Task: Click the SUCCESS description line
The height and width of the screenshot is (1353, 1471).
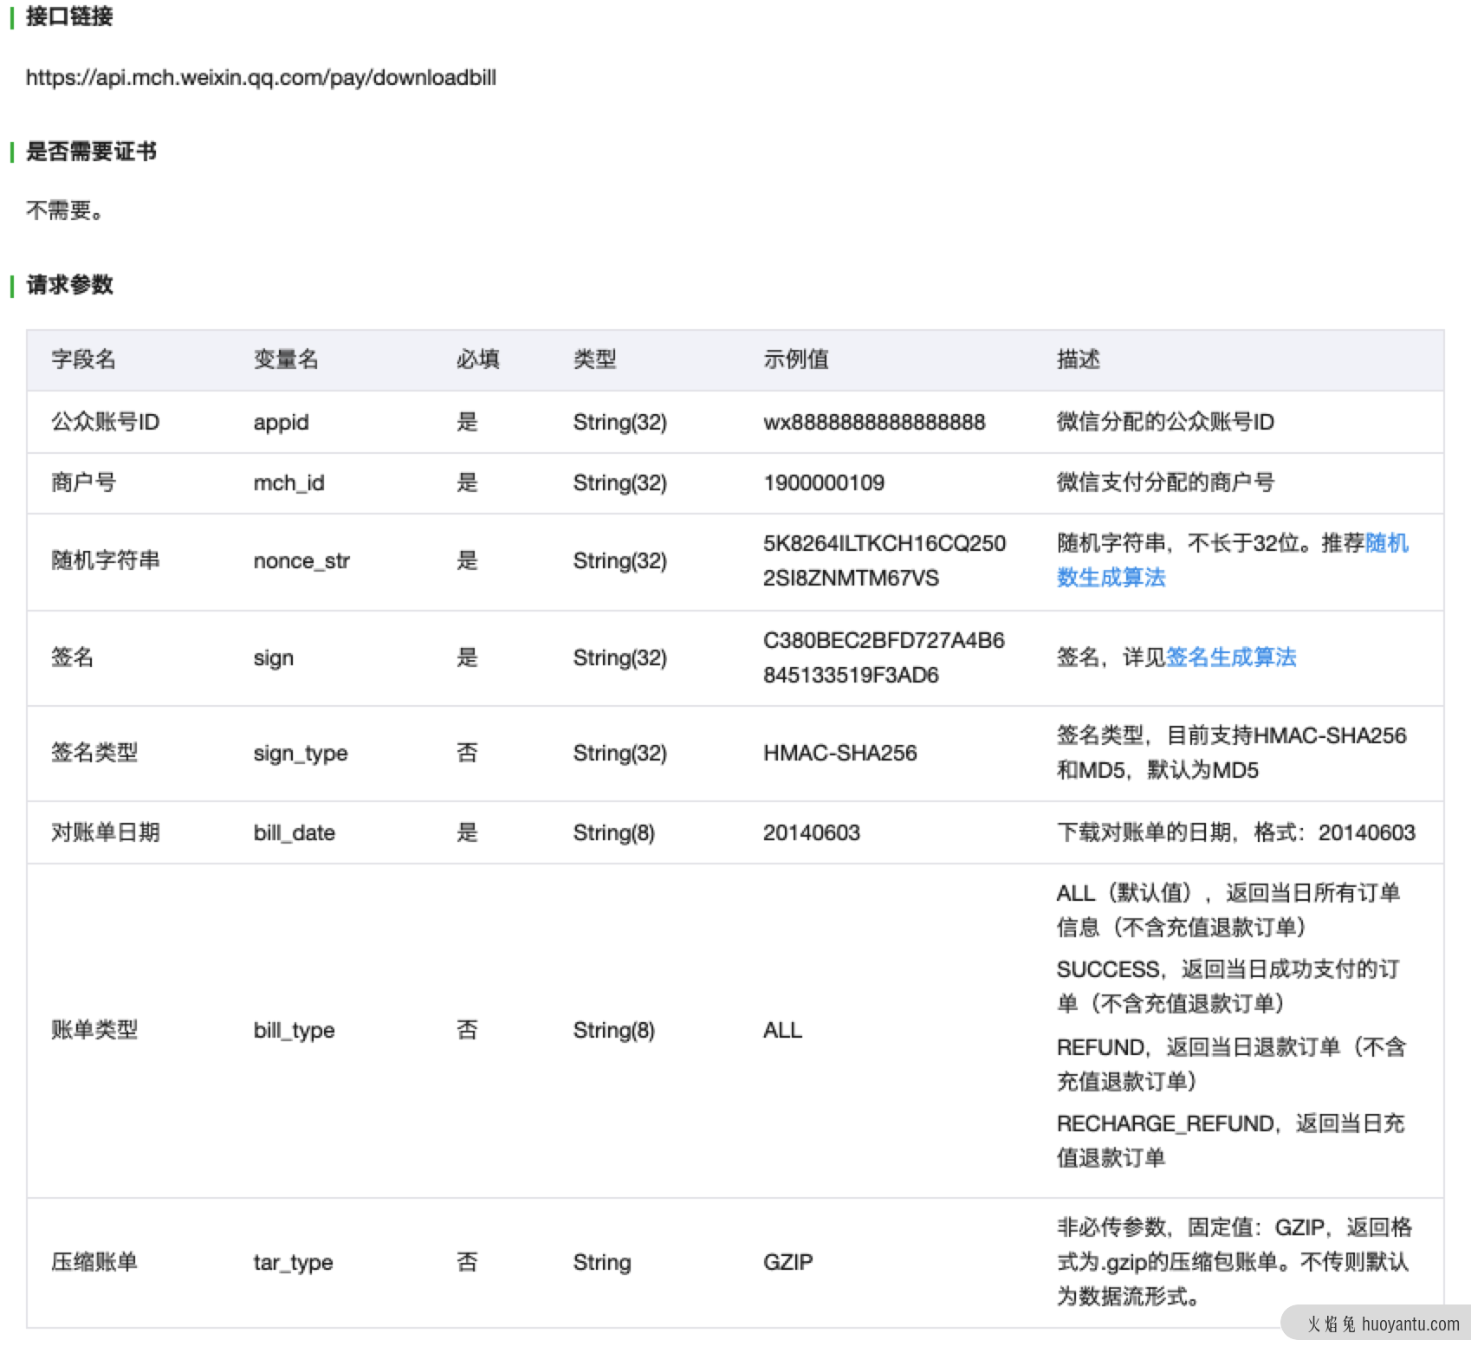Action: (1228, 987)
